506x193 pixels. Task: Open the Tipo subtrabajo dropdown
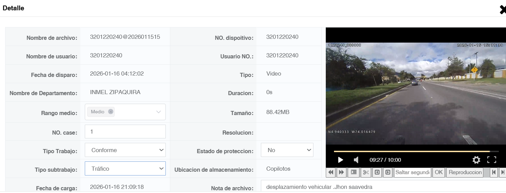[x=125, y=169]
